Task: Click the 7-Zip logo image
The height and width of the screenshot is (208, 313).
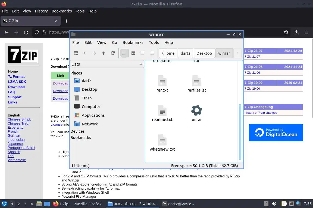Action: coord(23,55)
